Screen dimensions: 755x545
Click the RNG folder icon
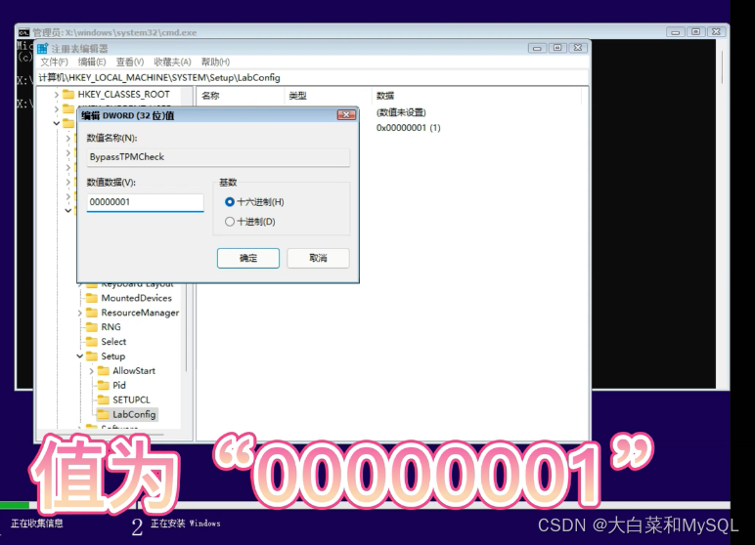(92, 327)
